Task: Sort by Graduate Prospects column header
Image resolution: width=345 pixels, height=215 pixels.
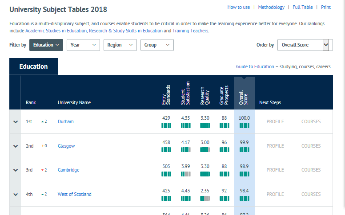Action: pos(224,94)
